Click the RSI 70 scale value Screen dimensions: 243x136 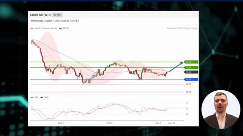[187, 103]
